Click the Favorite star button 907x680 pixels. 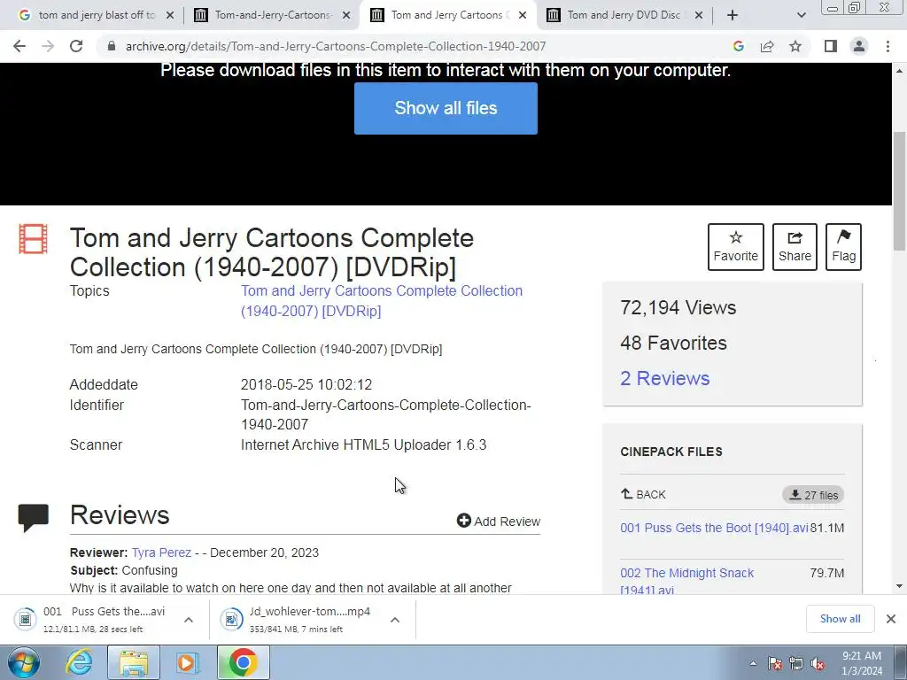[736, 247]
